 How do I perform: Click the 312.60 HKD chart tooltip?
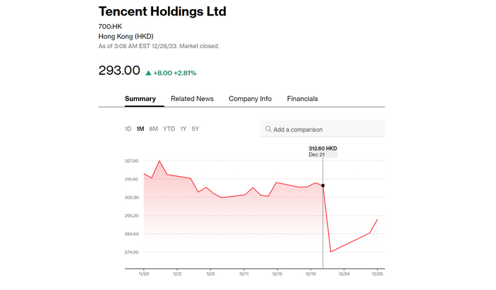click(323, 151)
